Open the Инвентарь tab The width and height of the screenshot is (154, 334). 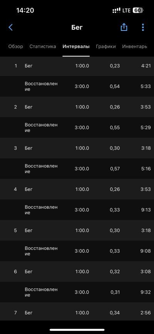[134, 46]
